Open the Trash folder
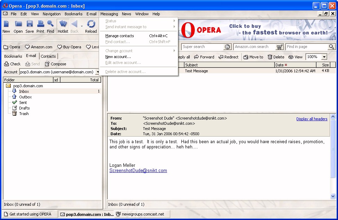 24,114
